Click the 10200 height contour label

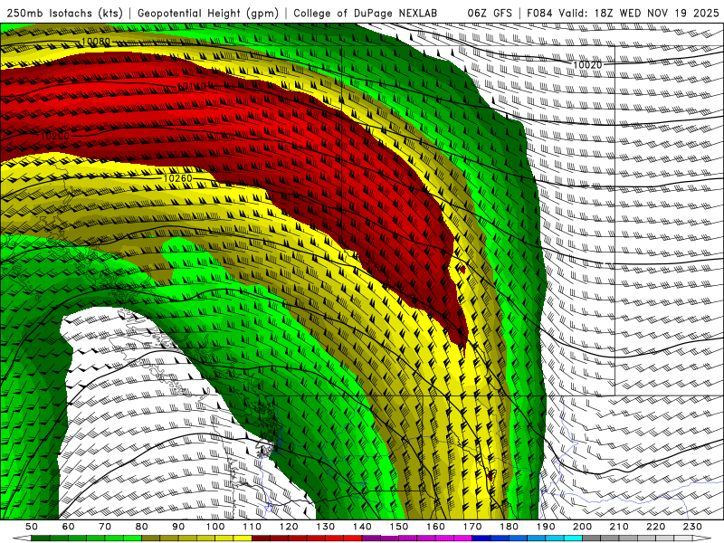54,136
